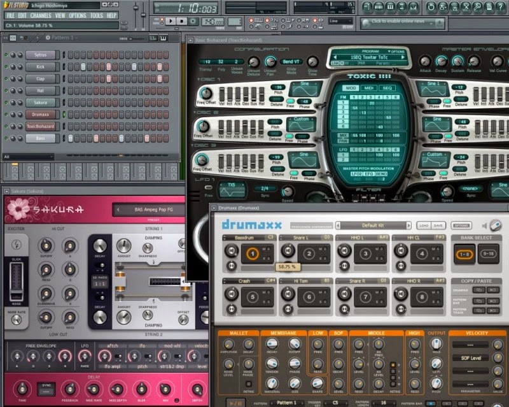Click Sakura delay Time knob
509x407 pixels.
pos(22,389)
